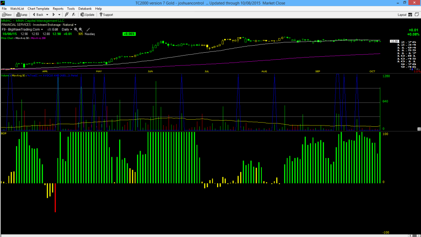Open the Chart Template menu
This screenshot has height=237, width=421.
point(38,9)
